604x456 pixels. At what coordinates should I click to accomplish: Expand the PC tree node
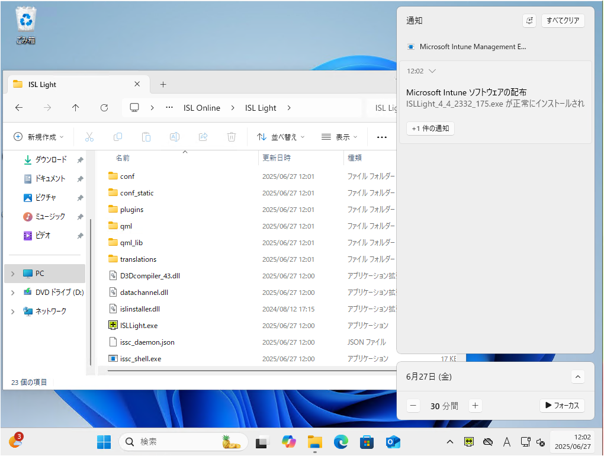coord(12,274)
